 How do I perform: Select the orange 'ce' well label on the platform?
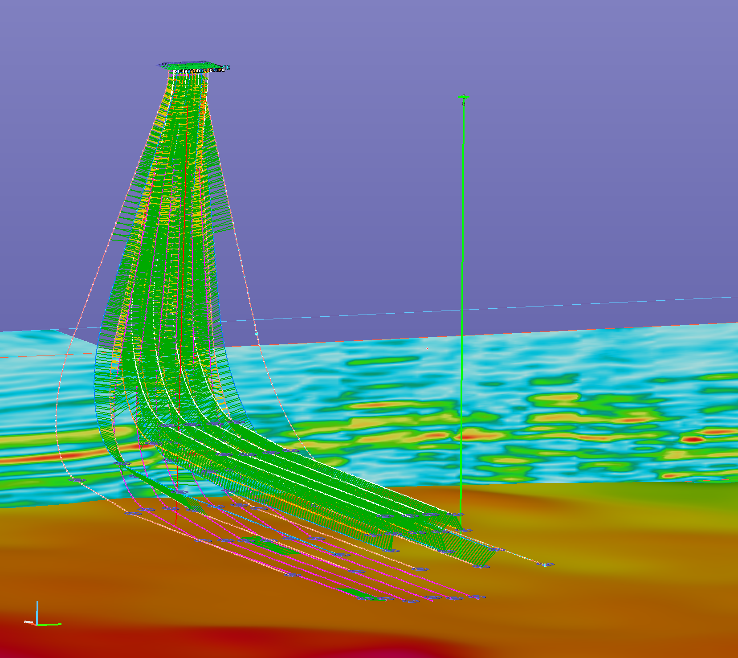coord(218,70)
